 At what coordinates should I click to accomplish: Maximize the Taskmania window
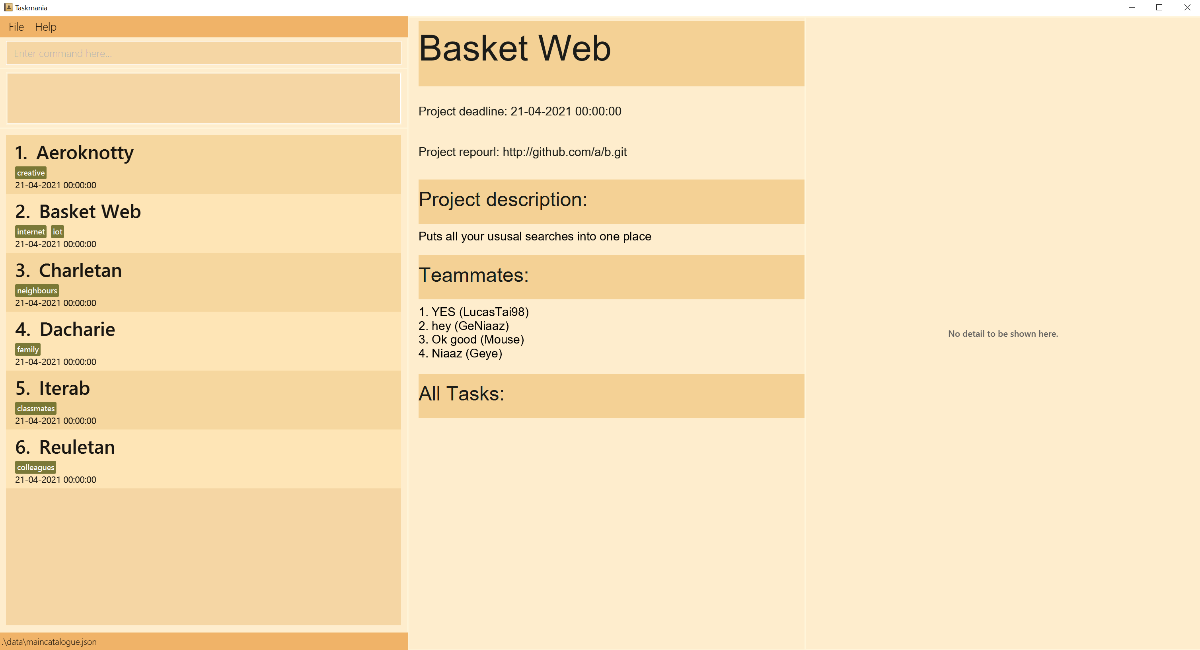(1159, 8)
